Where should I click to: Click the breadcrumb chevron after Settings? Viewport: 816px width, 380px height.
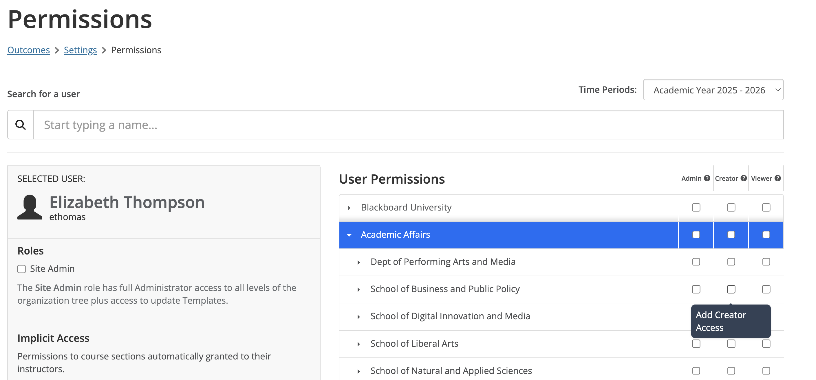coord(104,50)
